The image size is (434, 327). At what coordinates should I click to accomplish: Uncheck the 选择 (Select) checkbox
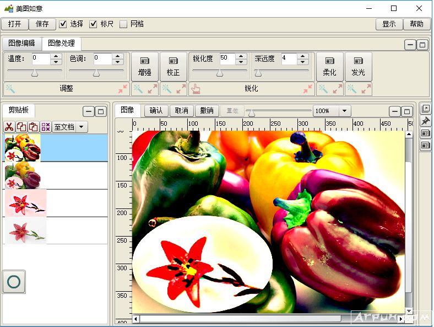tap(63, 24)
